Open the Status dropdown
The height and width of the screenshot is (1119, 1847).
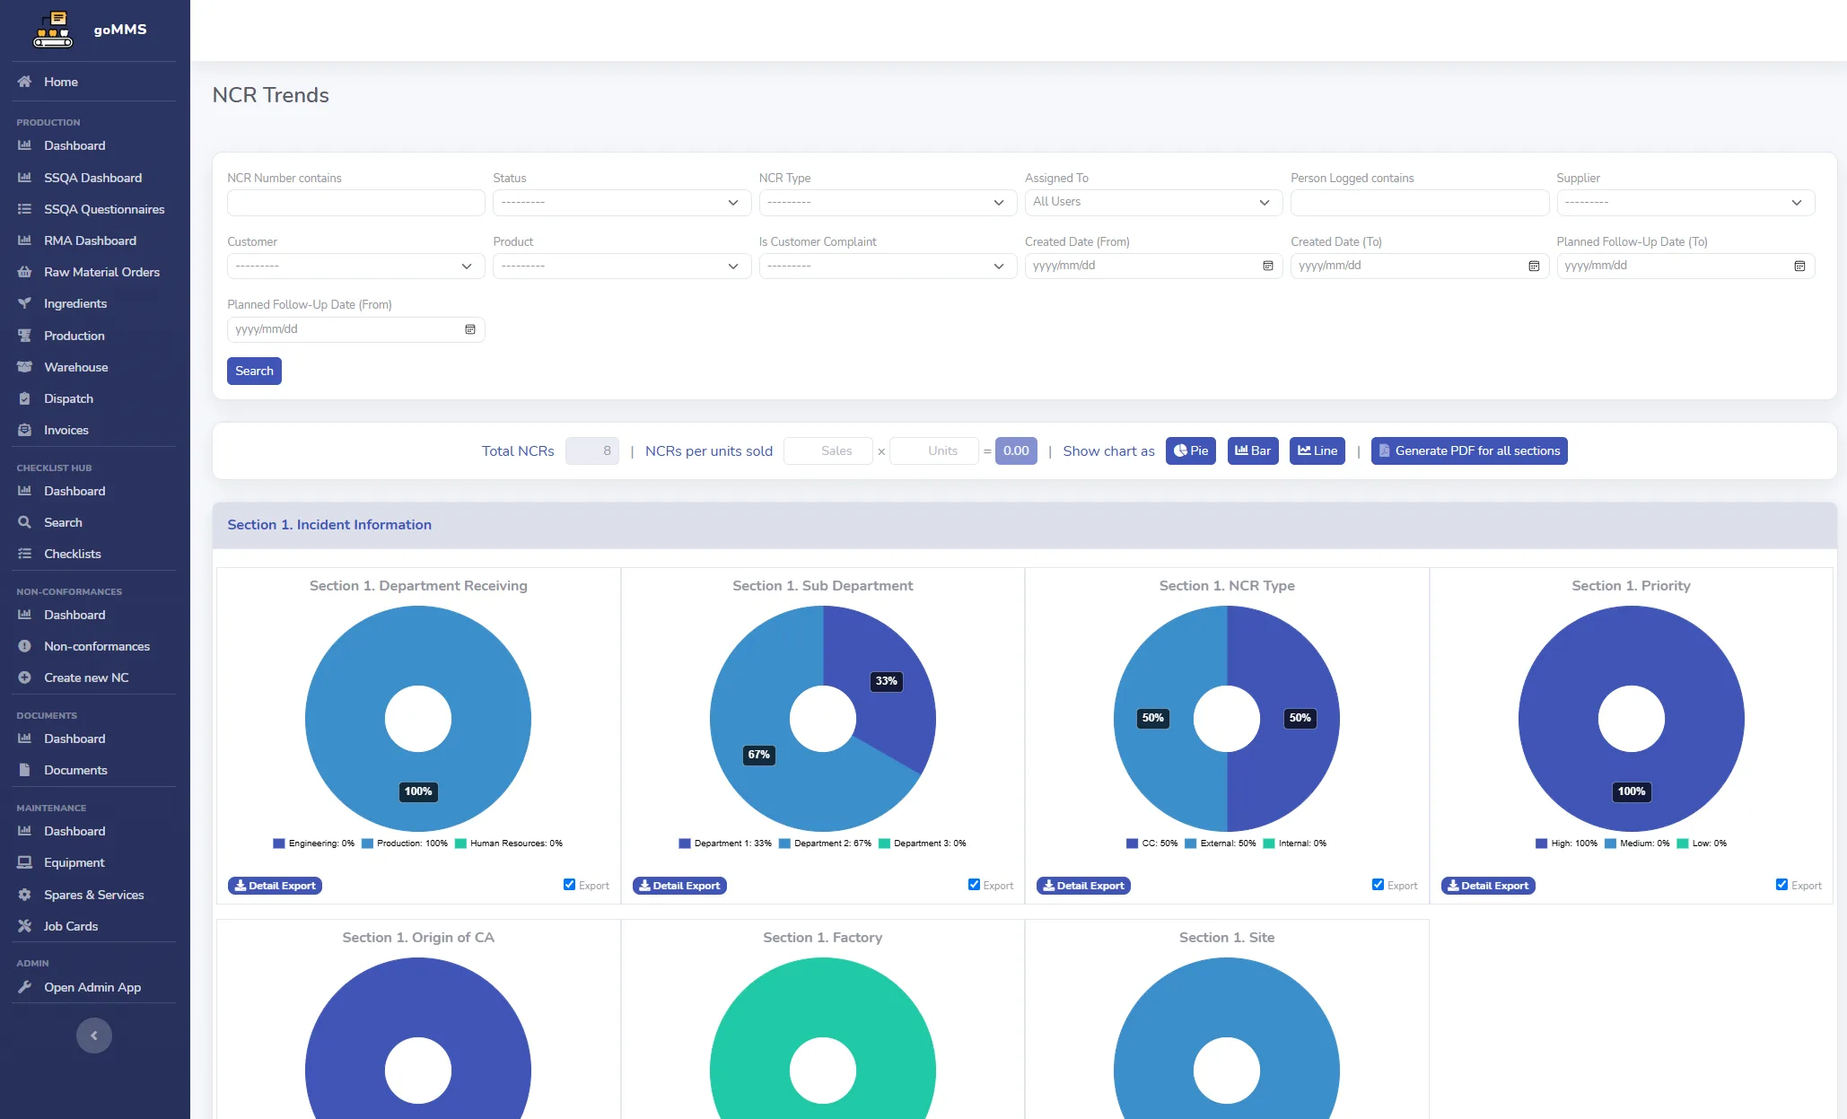622,203
